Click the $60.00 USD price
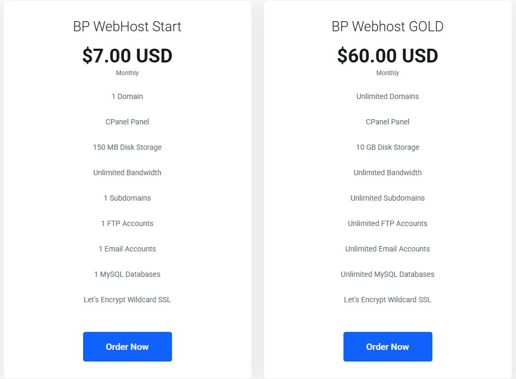Viewport: 516px width, 379px height. (387, 56)
